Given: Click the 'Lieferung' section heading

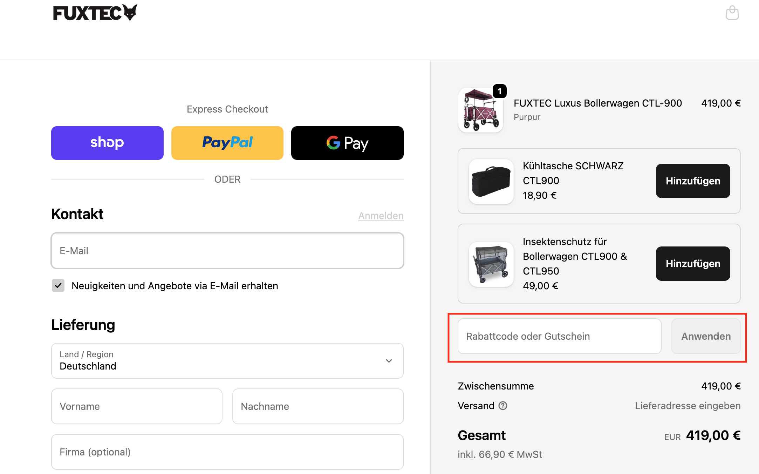Looking at the screenshot, I should [83, 325].
